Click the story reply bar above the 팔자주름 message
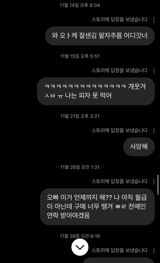Image resolution: width=160 pixels, height=263 pixels. pyautogui.click(x=154, y=20)
